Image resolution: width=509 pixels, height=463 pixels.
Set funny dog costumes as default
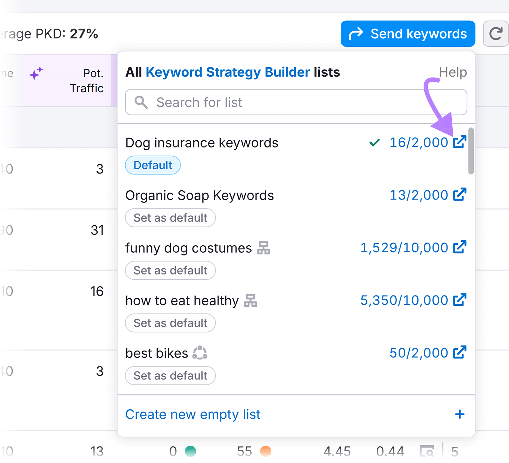coord(170,270)
